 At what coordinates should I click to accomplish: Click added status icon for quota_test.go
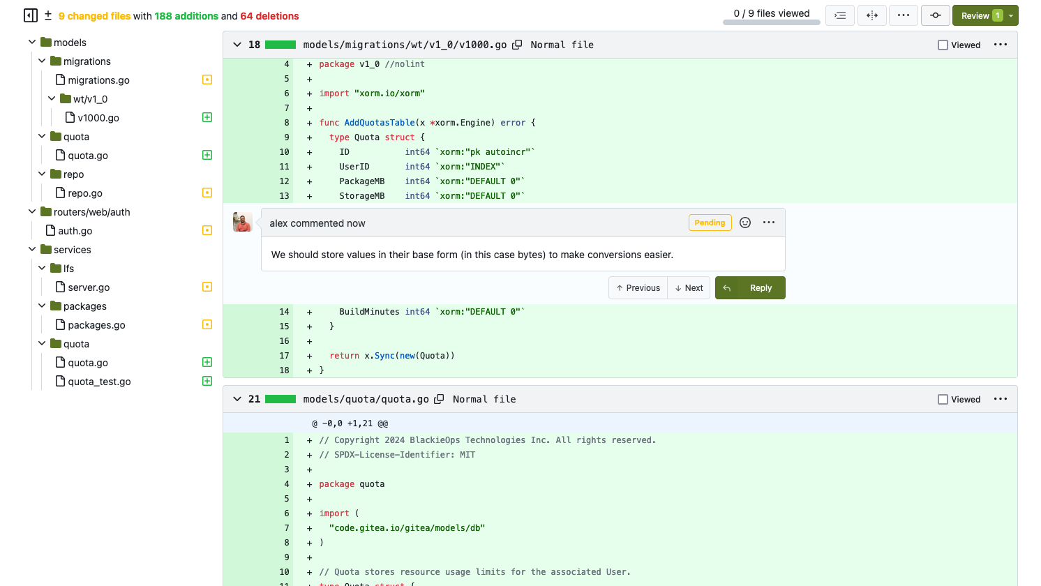[x=207, y=381]
